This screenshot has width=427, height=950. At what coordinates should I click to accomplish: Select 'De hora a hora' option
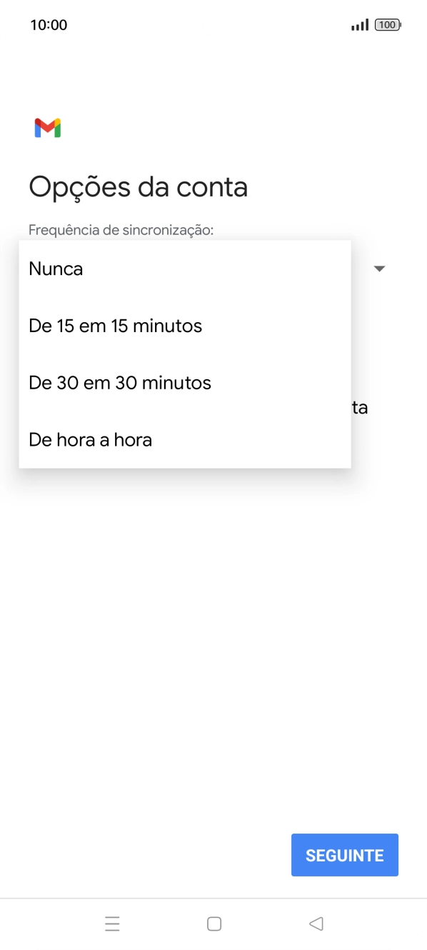(x=90, y=440)
